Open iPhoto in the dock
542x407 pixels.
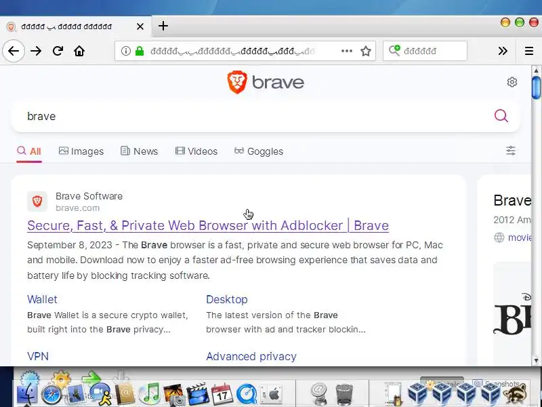(x=173, y=394)
